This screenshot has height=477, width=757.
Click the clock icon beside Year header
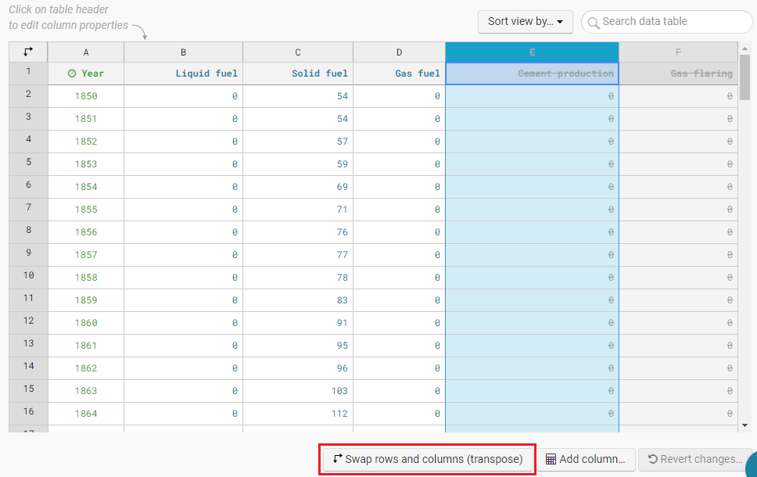click(x=72, y=74)
